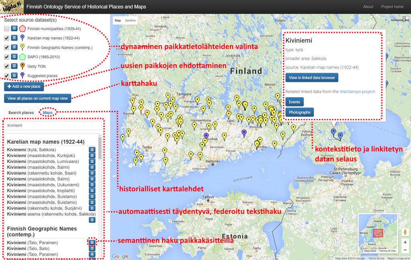Open list icon for Finnish Geographic Names dataset
This screenshot has height=260, width=411.
14,47
